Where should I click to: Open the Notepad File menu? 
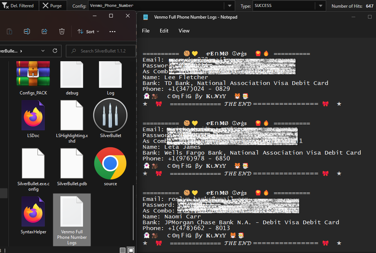coord(146,31)
